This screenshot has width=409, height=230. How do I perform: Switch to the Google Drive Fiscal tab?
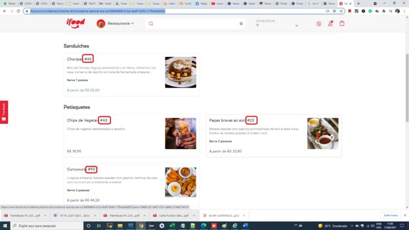122,4
